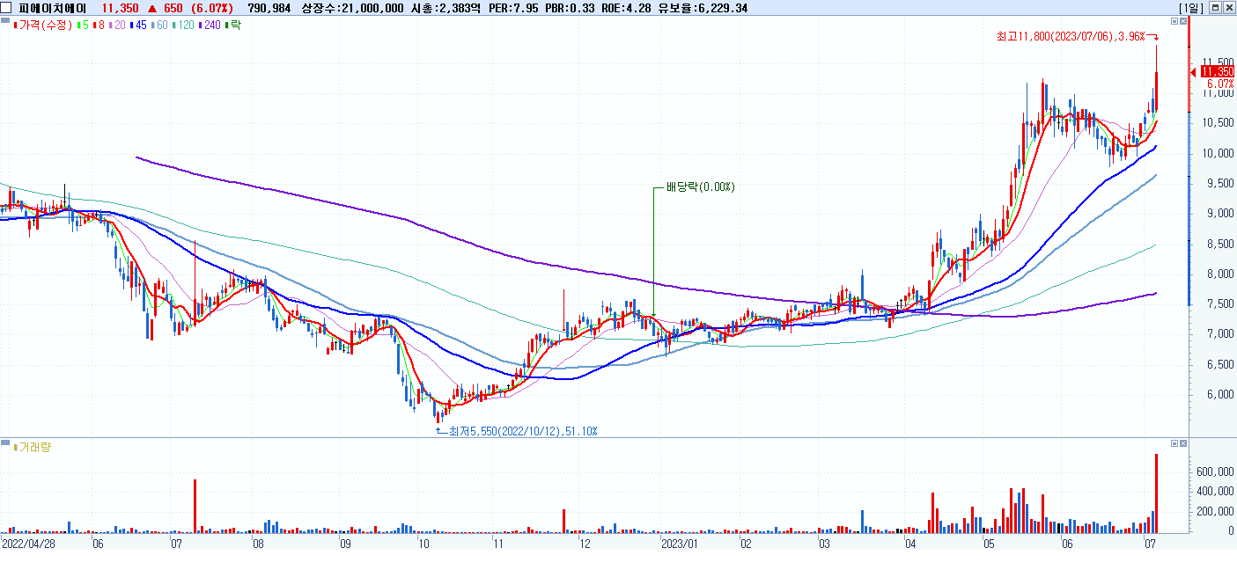Click the 시총:2,383억 market cap value
The height and width of the screenshot is (570, 1237).
[x=445, y=8]
